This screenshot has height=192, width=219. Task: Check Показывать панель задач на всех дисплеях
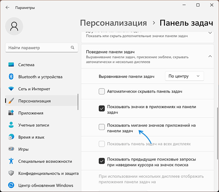(x=102, y=144)
